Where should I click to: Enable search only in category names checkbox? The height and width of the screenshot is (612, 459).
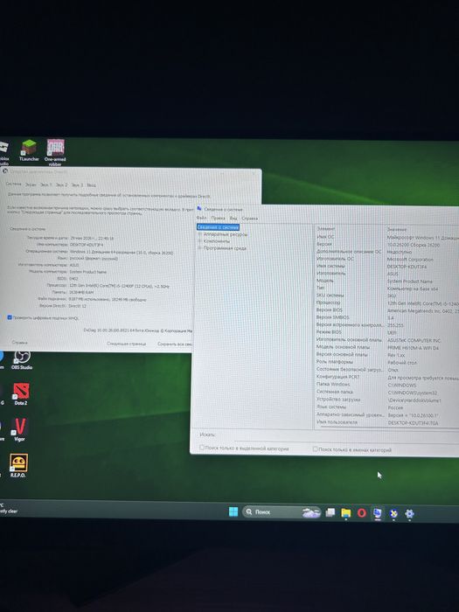tap(315, 449)
